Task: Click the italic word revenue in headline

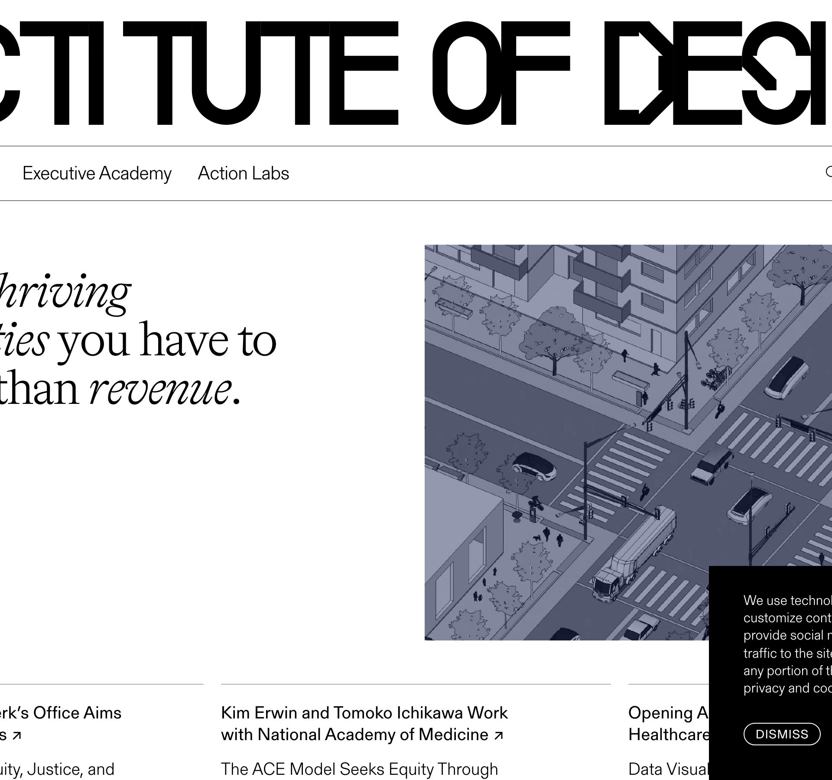Action: 159,390
